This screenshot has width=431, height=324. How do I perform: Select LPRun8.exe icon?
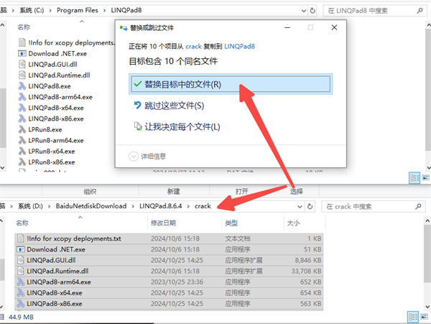click(x=22, y=129)
